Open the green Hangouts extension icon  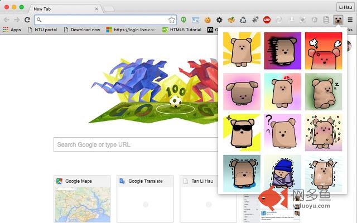[x=184, y=20]
